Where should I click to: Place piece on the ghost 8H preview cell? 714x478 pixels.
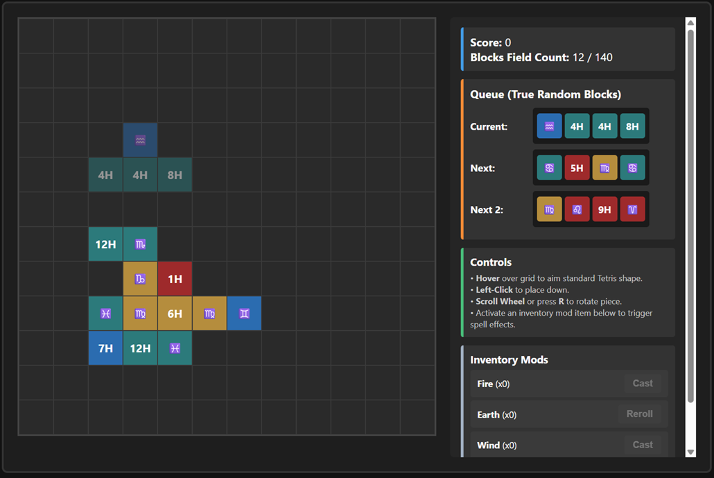[175, 175]
